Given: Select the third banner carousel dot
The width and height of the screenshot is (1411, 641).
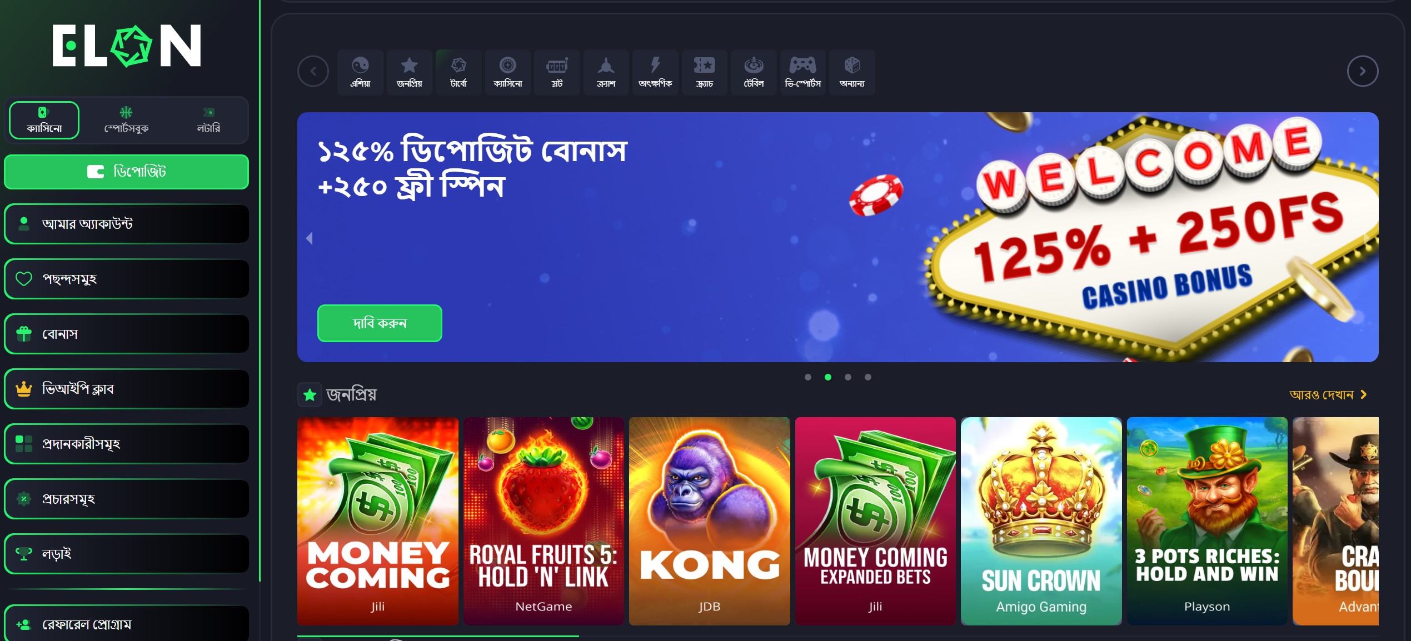Looking at the screenshot, I should tap(848, 377).
